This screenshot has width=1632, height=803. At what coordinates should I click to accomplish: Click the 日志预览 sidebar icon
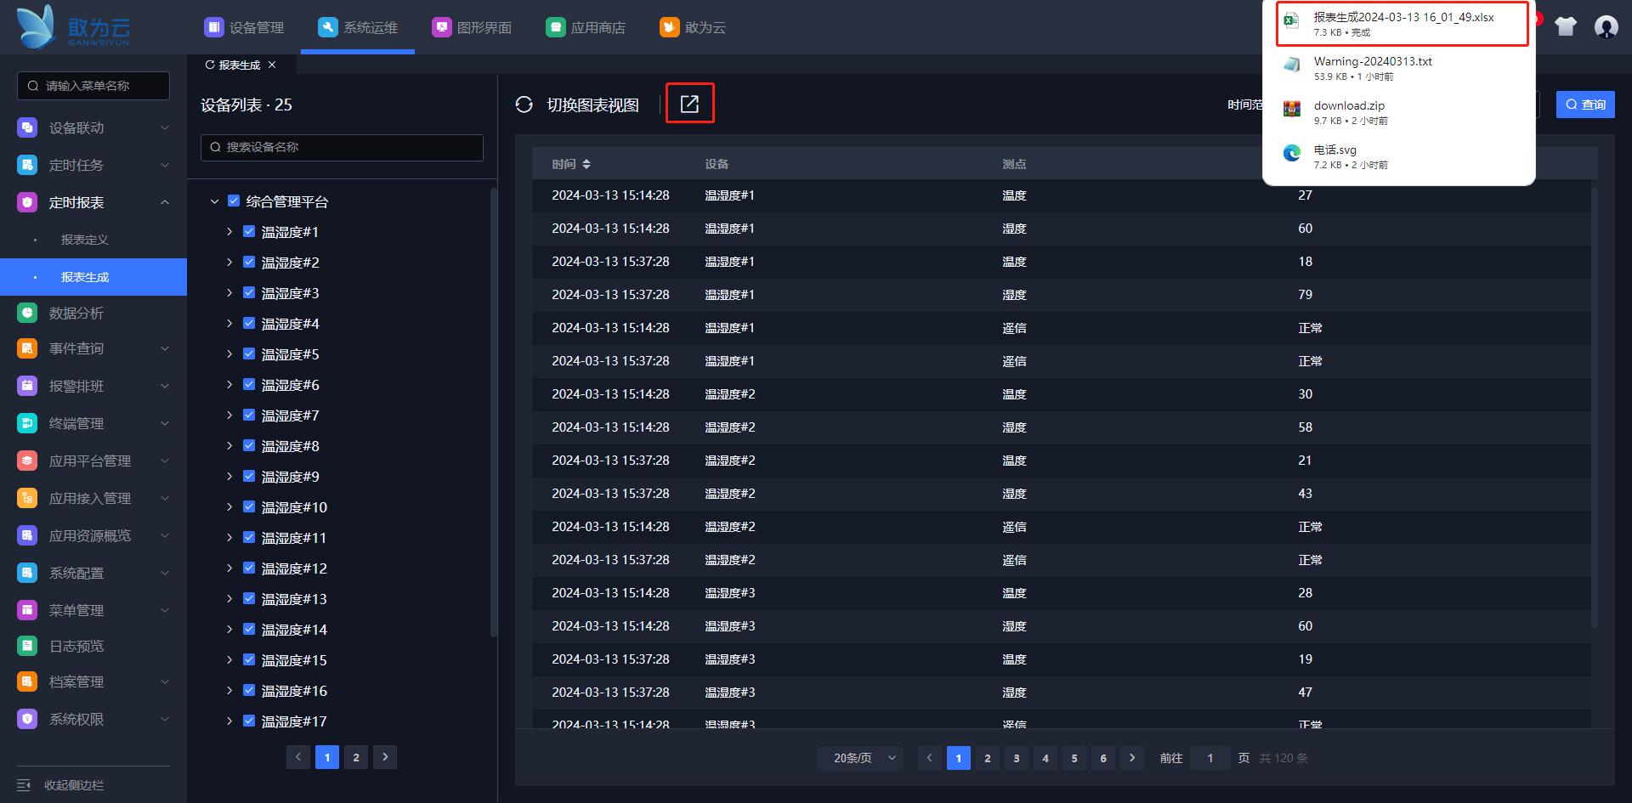click(27, 646)
